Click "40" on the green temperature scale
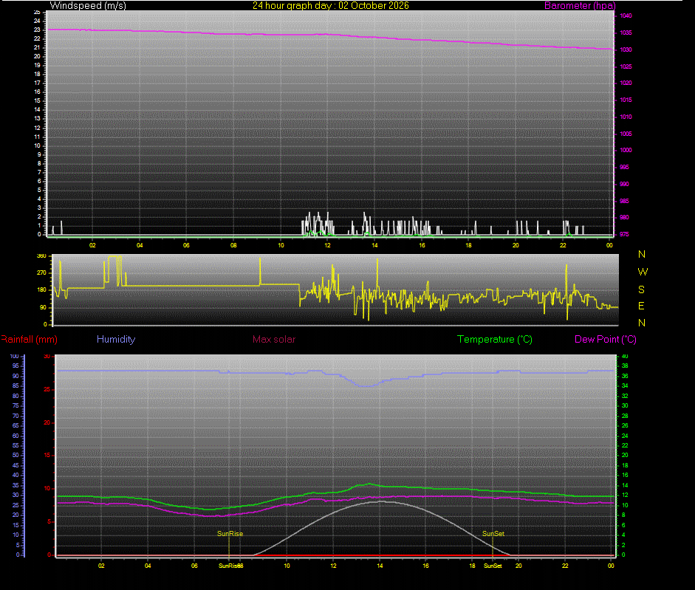This screenshot has width=695, height=590. pos(625,357)
